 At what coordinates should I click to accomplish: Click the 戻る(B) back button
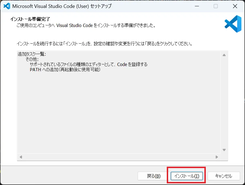coord(154,176)
